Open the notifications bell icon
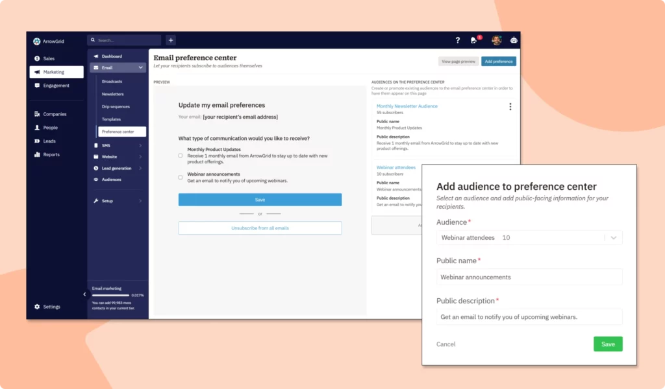 coord(474,40)
